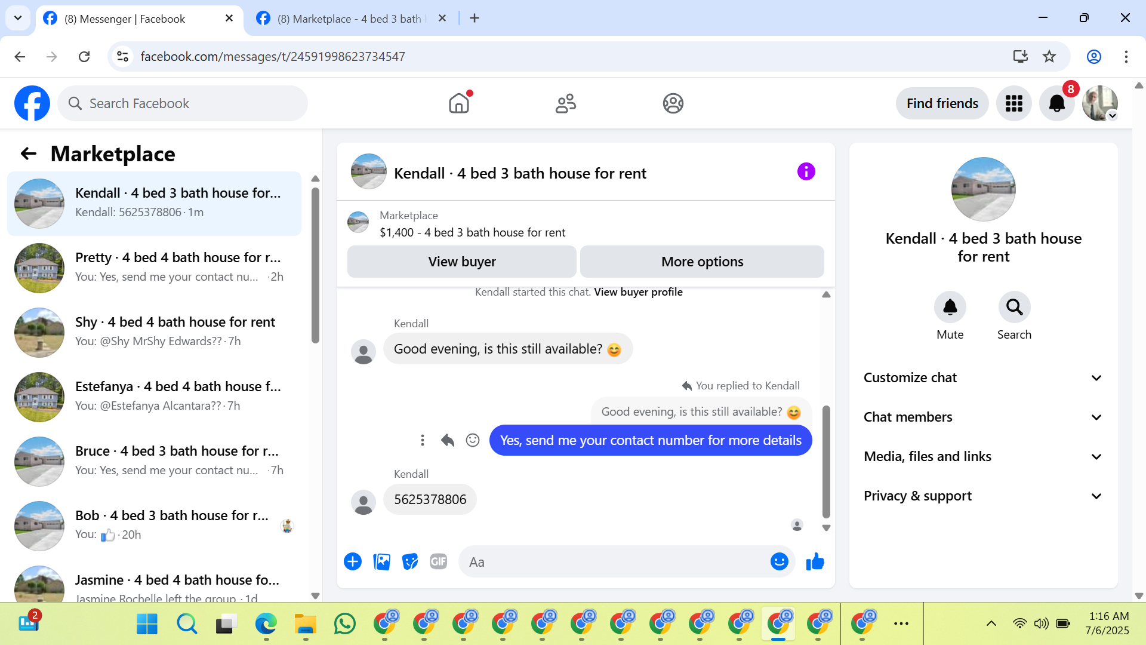Click the View buyer button
The height and width of the screenshot is (645, 1146).
(461, 262)
